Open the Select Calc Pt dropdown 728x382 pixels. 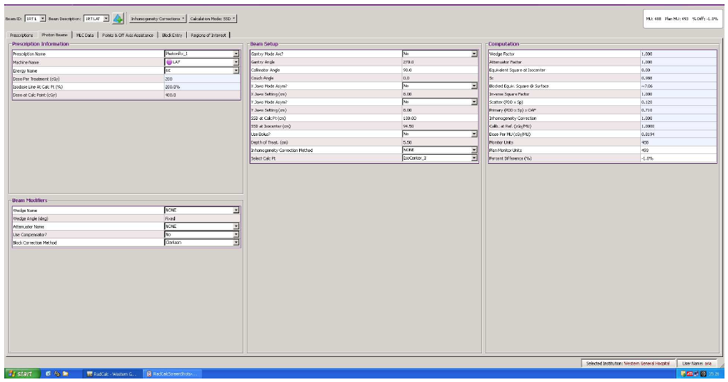[x=474, y=158]
